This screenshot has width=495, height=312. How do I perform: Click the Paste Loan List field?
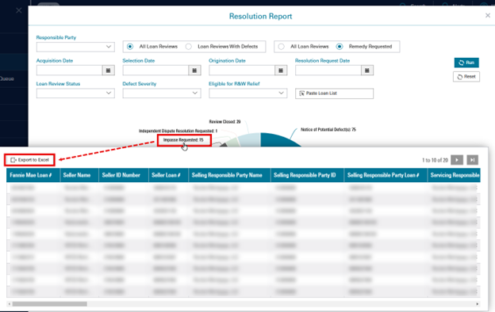point(334,93)
